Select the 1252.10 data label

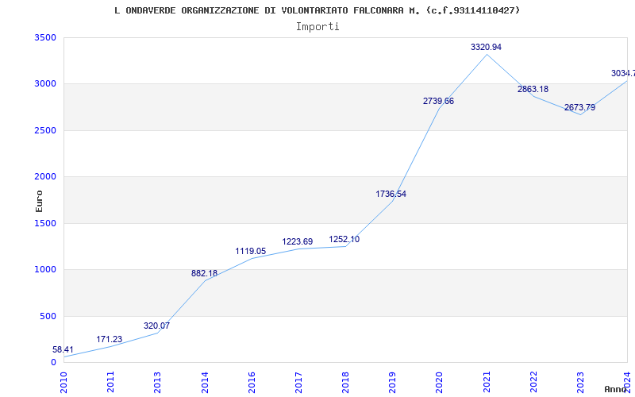(344, 240)
